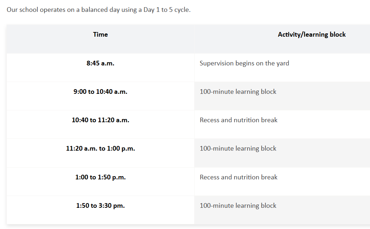The image size is (370, 229).
Task: Select the "9:00 to 10:40 a.m." time cell
Action: pos(100,92)
